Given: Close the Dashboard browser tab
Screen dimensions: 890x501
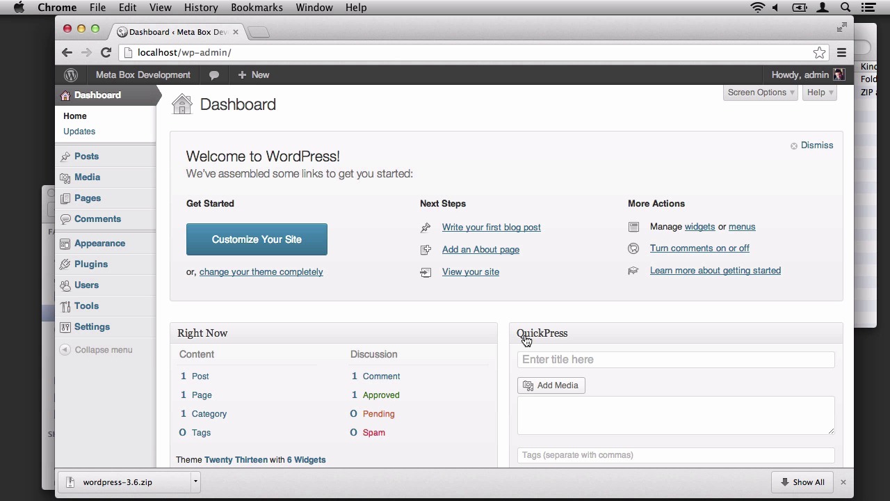Looking at the screenshot, I should tap(236, 32).
